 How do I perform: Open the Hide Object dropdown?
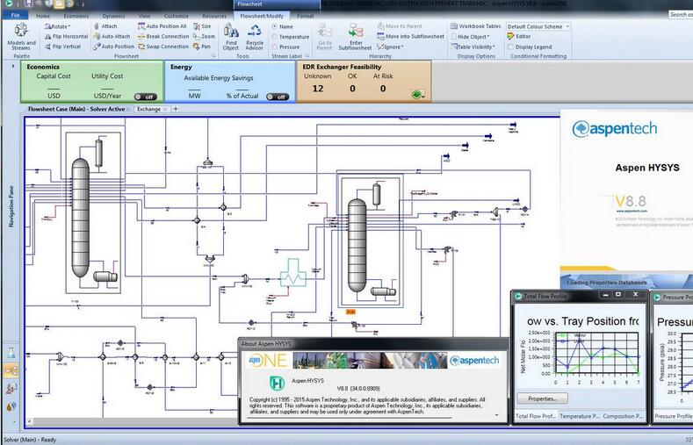pyautogui.click(x=470, y=36)
